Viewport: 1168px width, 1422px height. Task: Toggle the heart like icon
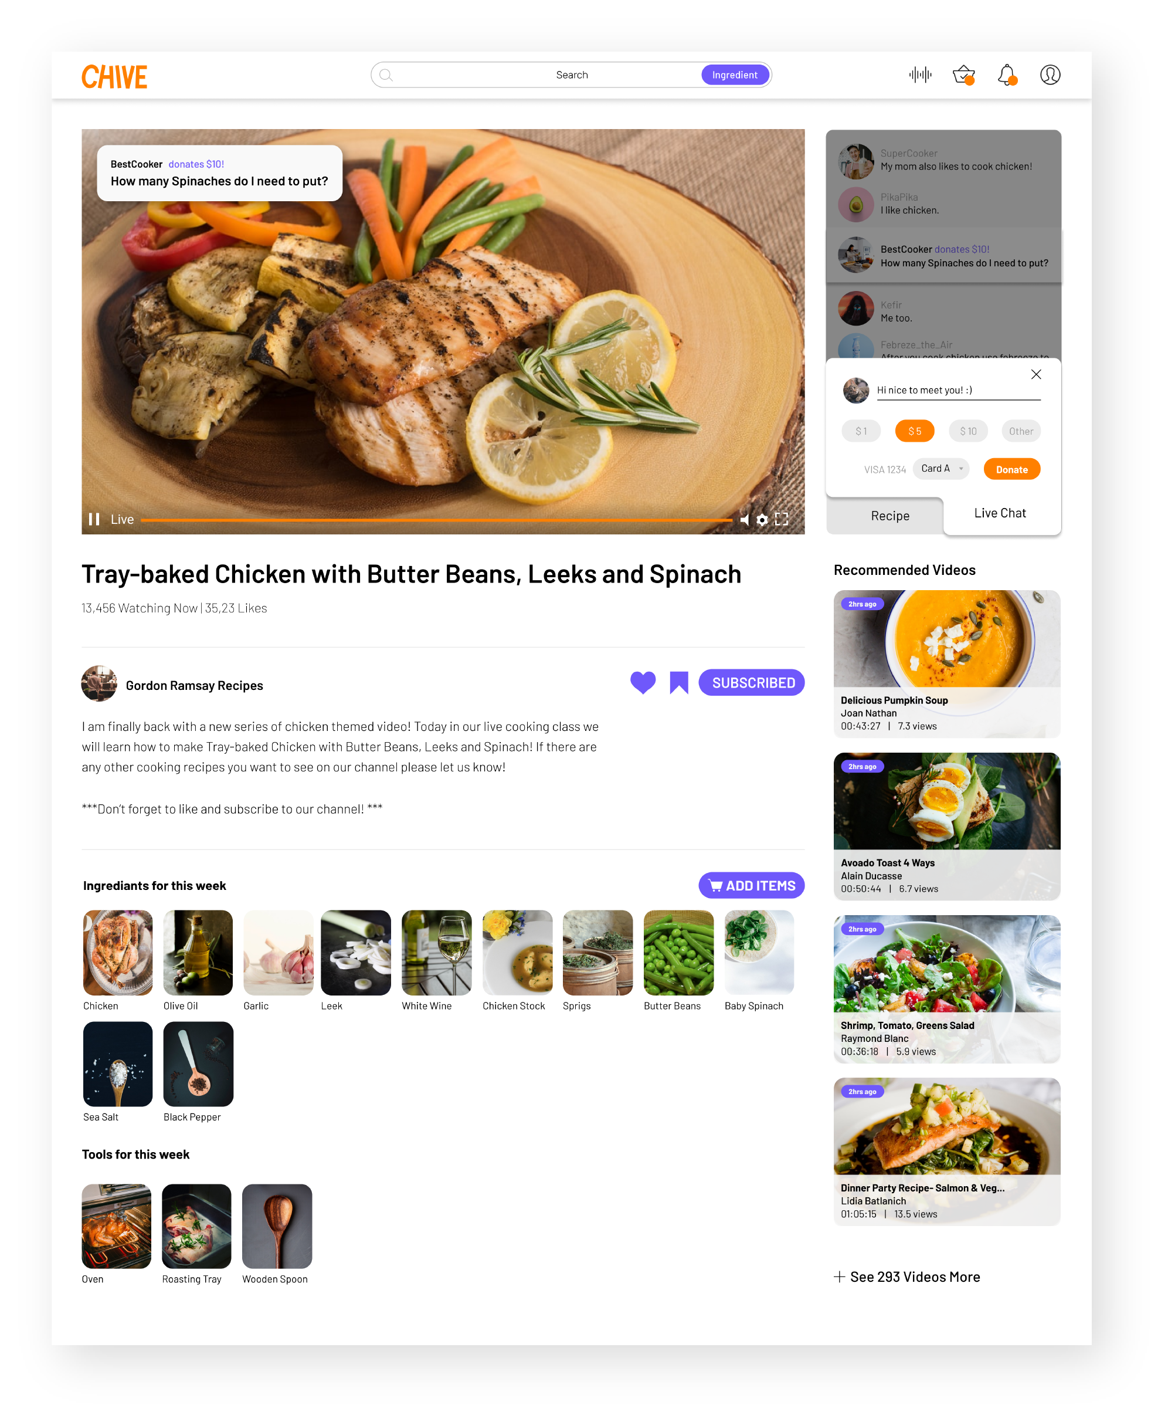643,682
